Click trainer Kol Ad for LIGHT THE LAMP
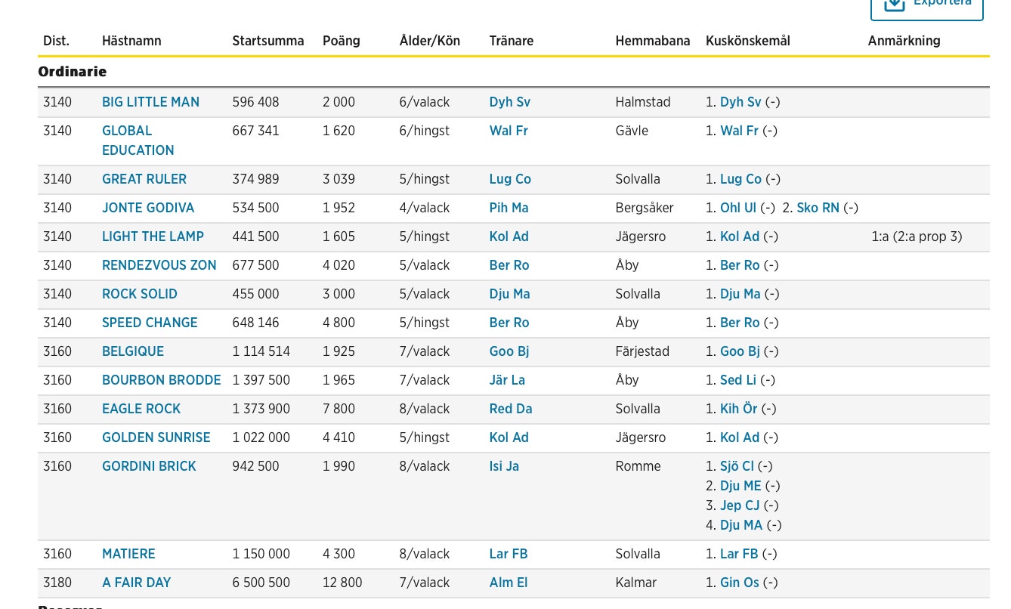The image size is (1011, 609). [509, 236]
